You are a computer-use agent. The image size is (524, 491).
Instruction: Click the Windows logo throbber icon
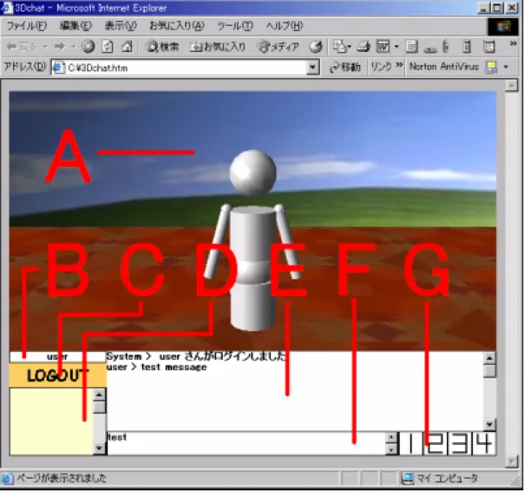pos(504,26)
